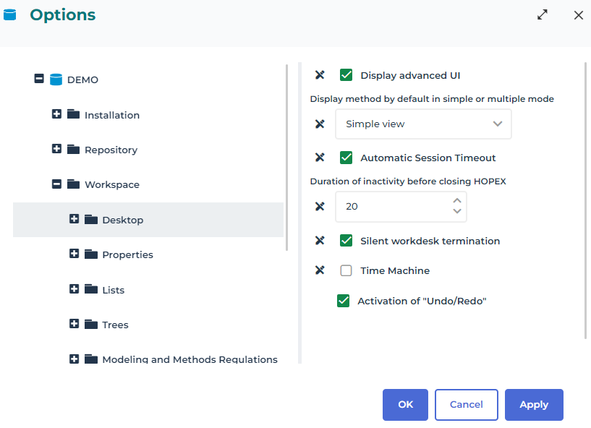
Task: Increase inactivity duration with up arrow
Action: 456,202
